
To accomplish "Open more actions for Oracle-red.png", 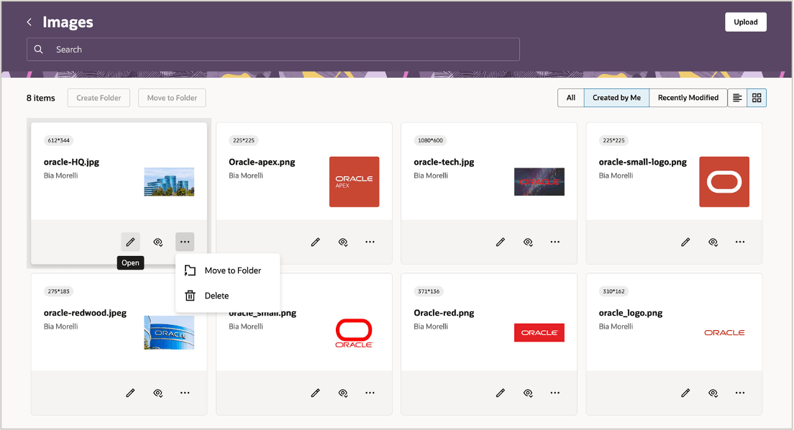I will click(555, 393).
